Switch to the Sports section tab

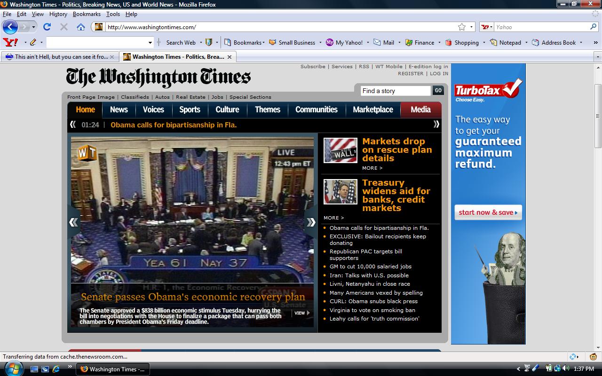190,110
